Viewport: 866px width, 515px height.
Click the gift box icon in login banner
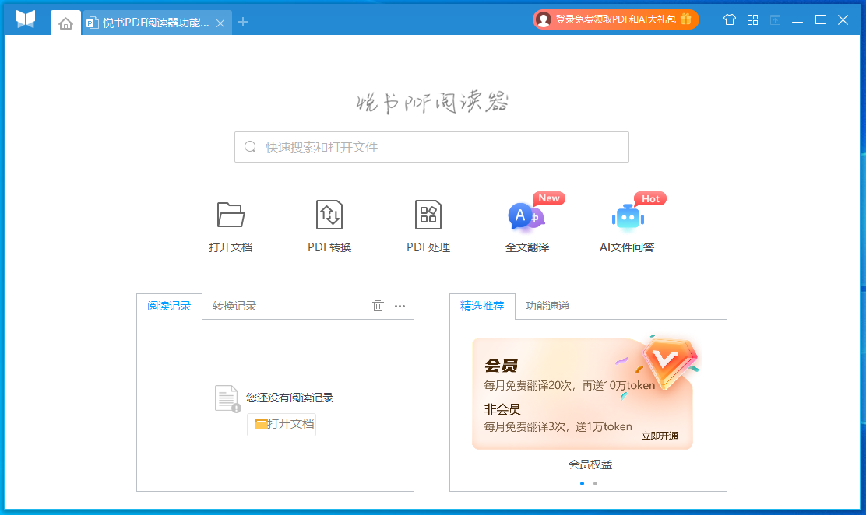(x=686, y=19)
